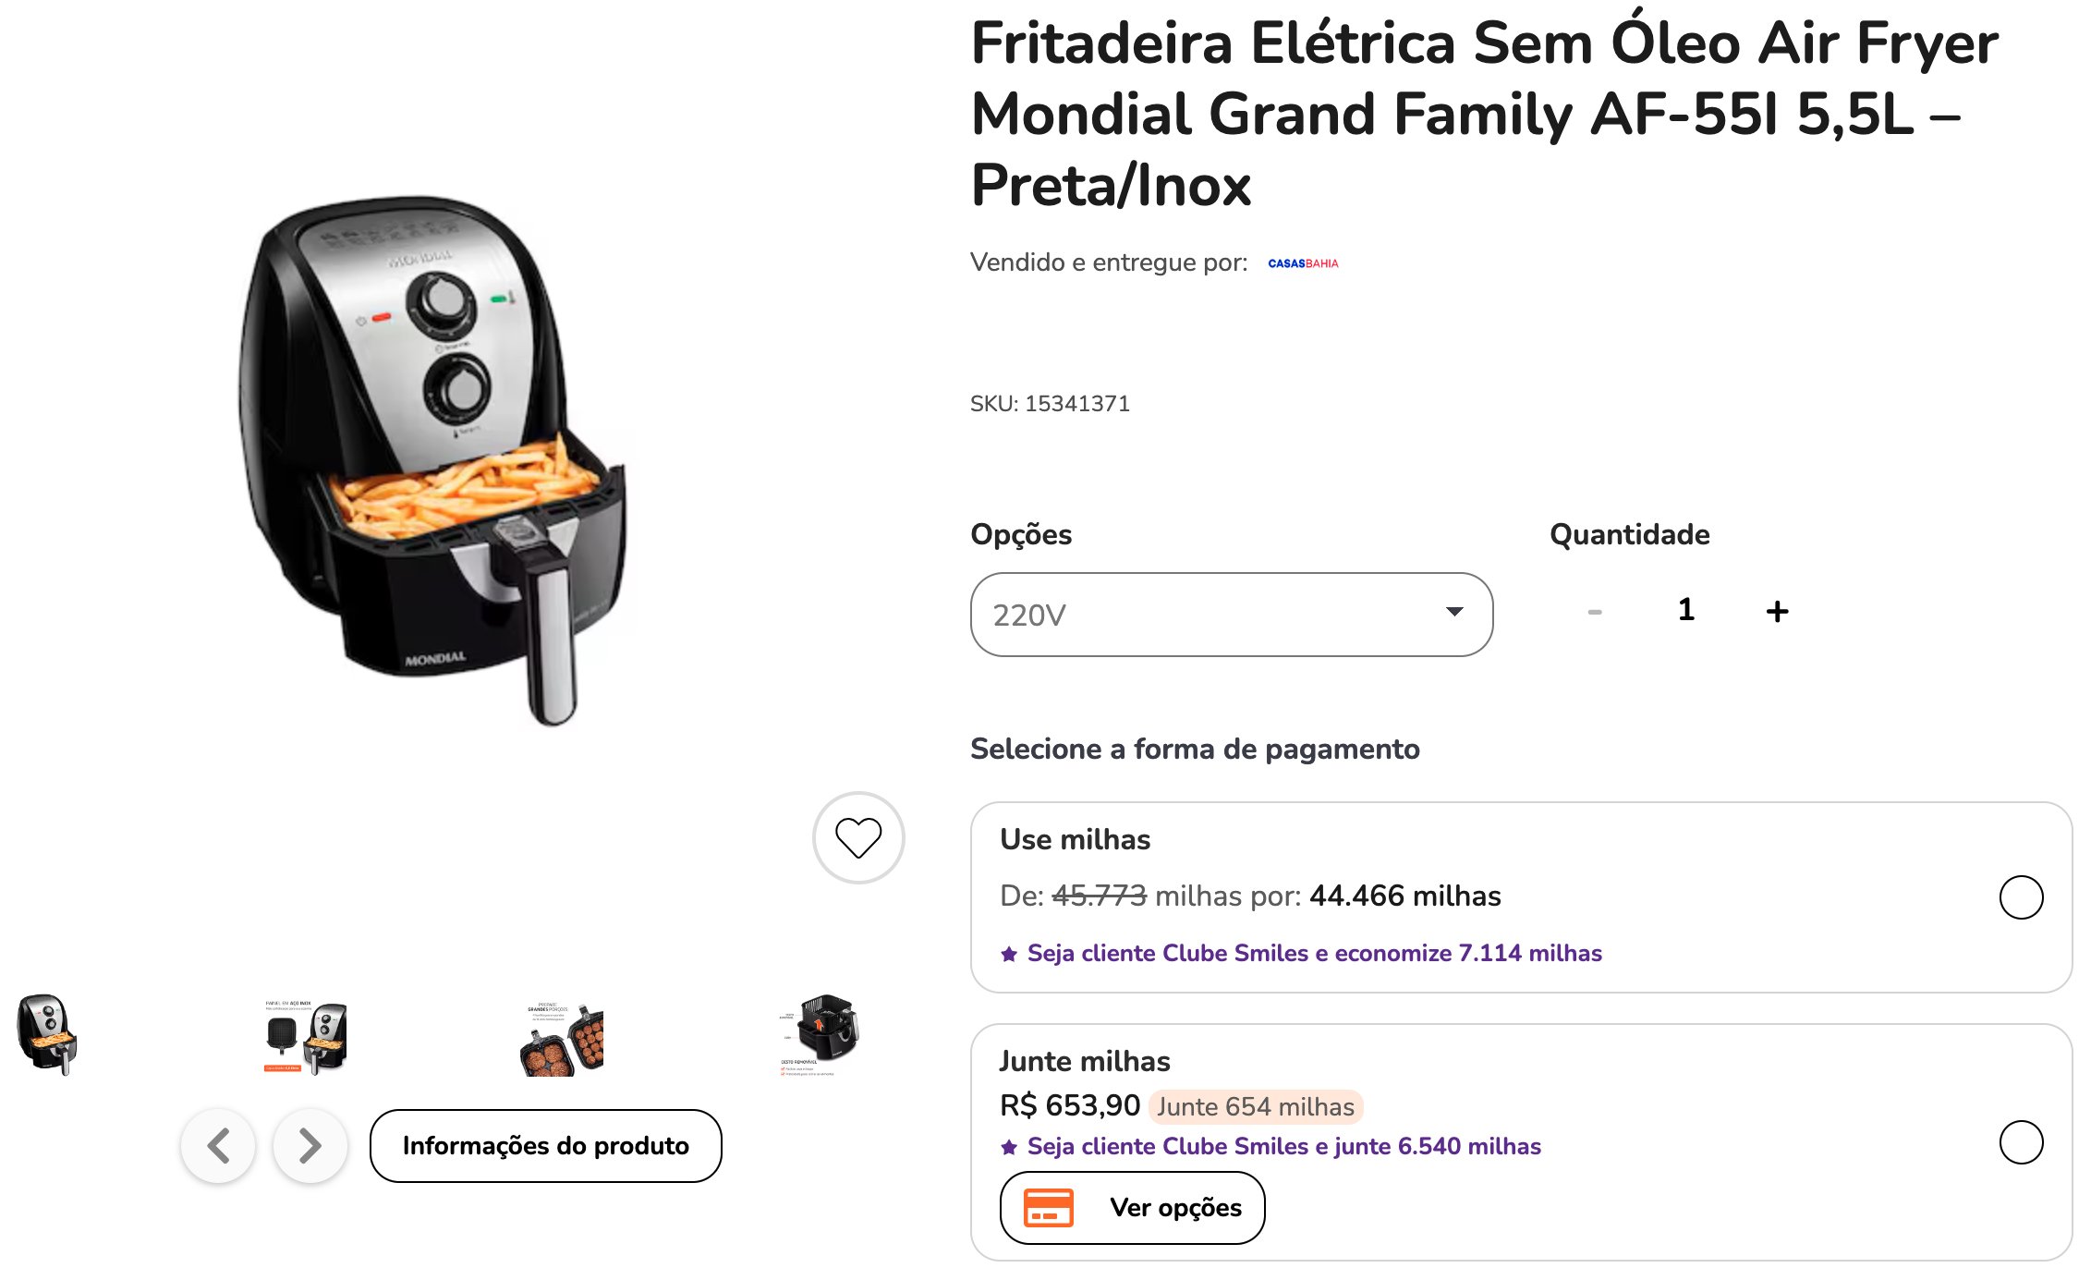Open Informações do produto

[545, 1146]
